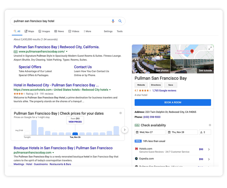This screenshot has width=227, height=188.
Task: Click the See outside street view thumbnail
Action: (192, 66)
